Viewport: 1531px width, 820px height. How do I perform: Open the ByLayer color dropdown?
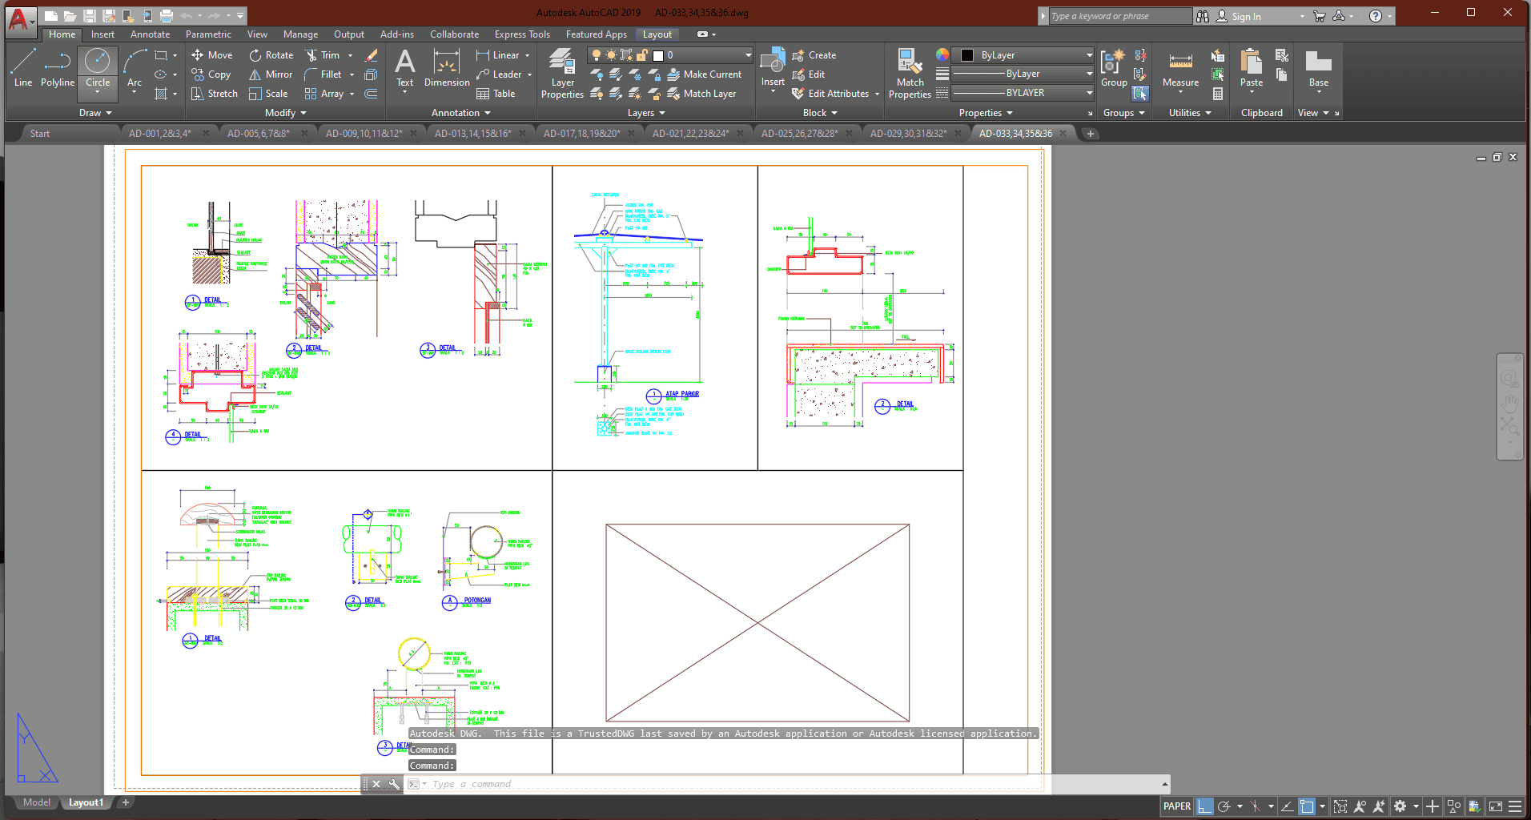coord(1089,55)
